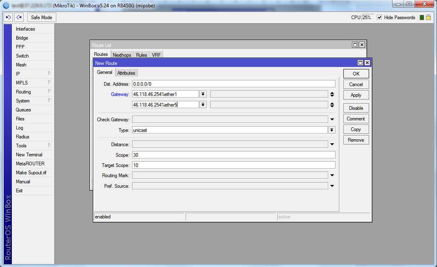The width and height of the screenshot is (437, 267).
Task: Click the green CPU status indicator
Action: (421, 18)
